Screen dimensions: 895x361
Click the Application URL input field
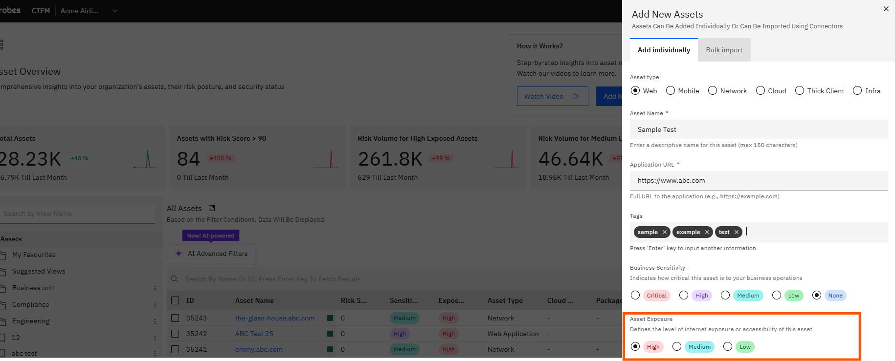click(759, 180)
